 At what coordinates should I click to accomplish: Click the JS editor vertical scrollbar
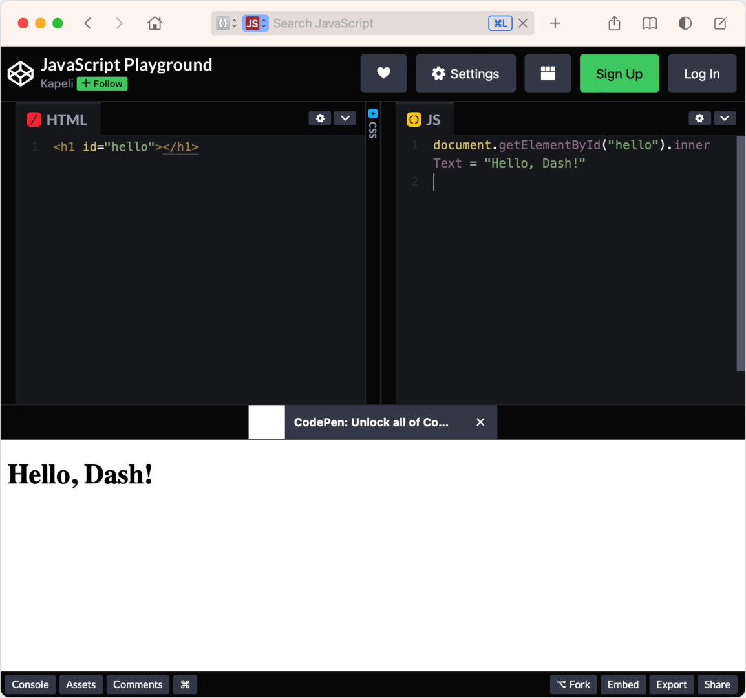740,254
